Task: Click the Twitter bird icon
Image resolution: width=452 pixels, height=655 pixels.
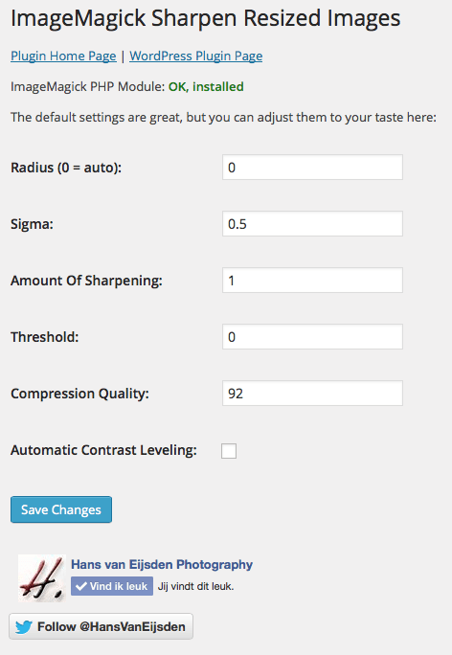Action: (x=24, y=626)
